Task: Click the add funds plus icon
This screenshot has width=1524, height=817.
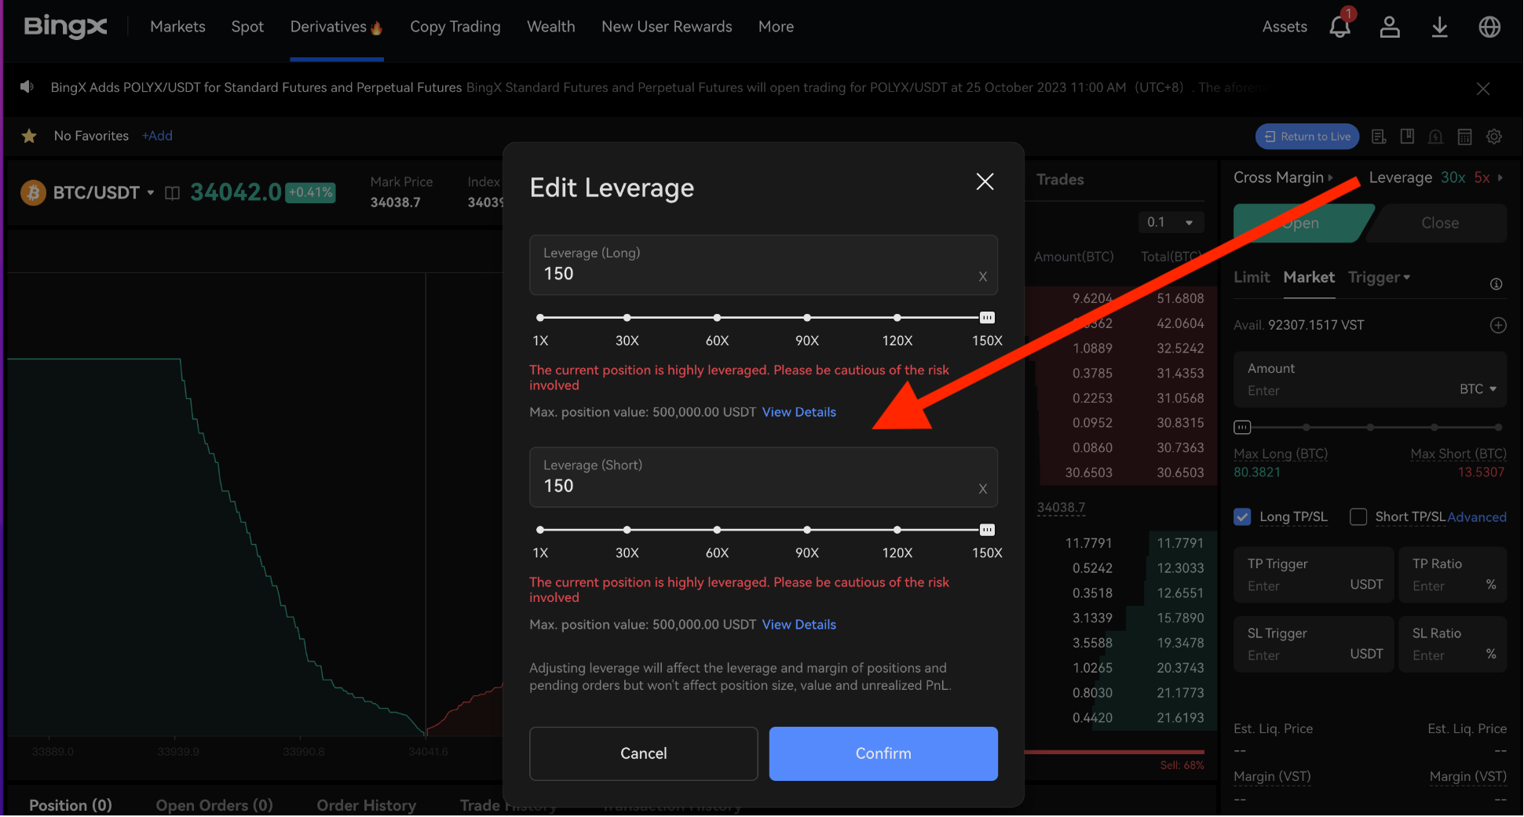Action: click(x=1498, y=325)
